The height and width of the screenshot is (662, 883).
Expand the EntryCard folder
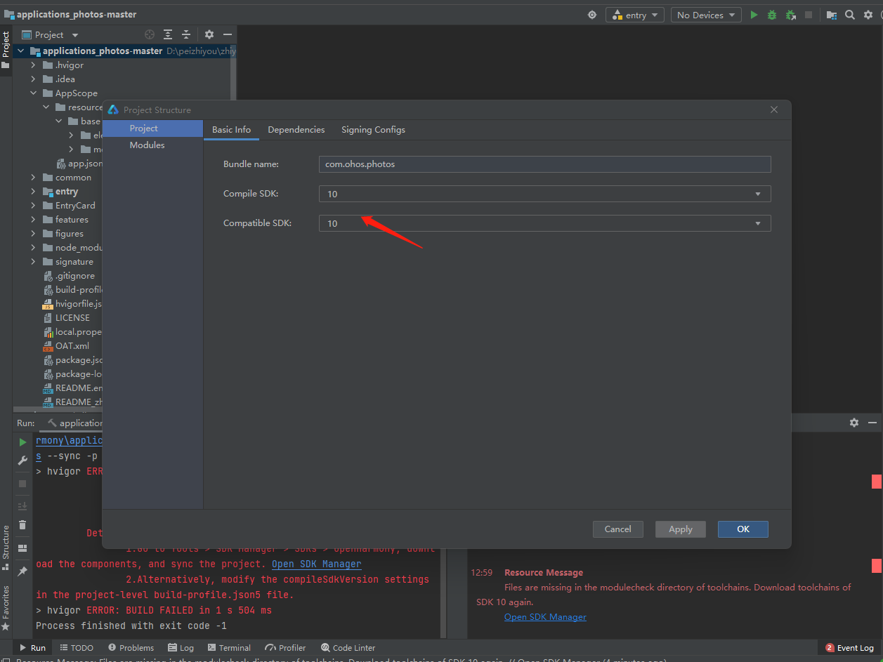pyautogui.click(x=33, y=206)
